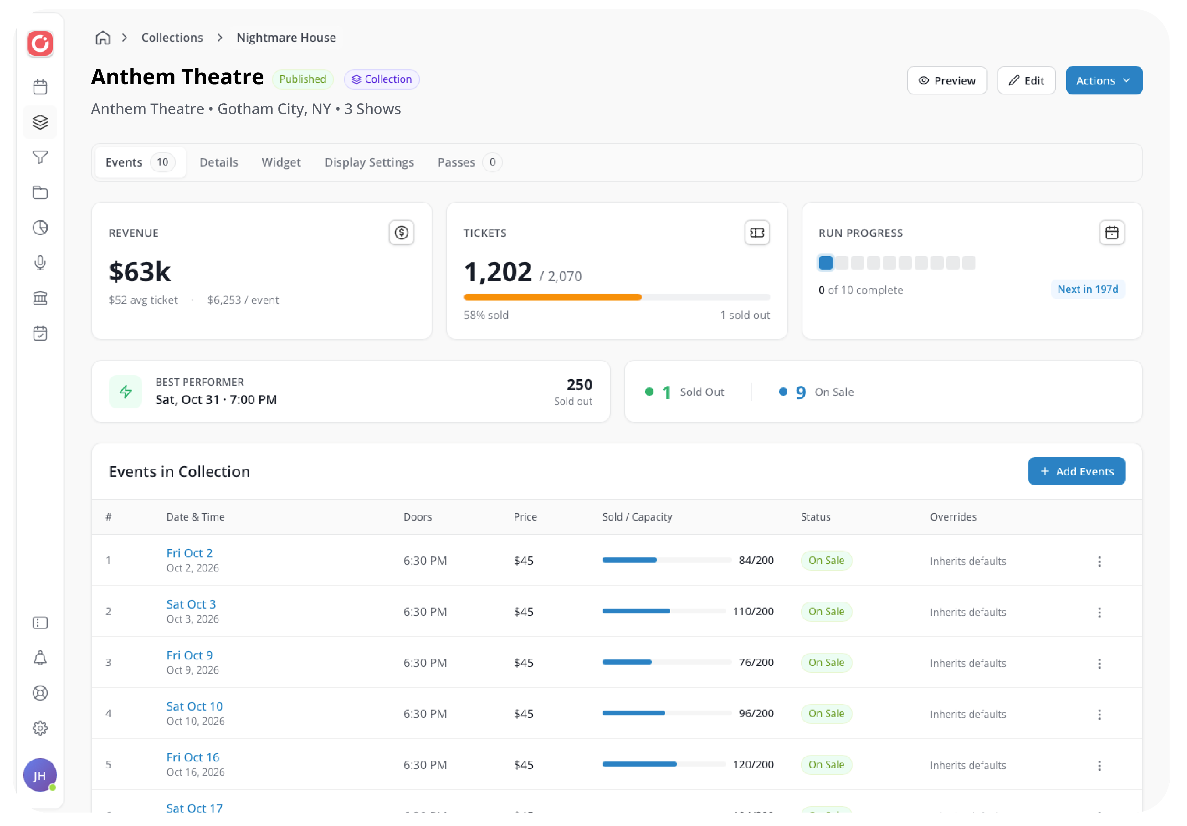Image resolution: width=1187 pixels, height=826 pixels.
Task: Open the JH user avatar
Action: click(x=40, y=775)
